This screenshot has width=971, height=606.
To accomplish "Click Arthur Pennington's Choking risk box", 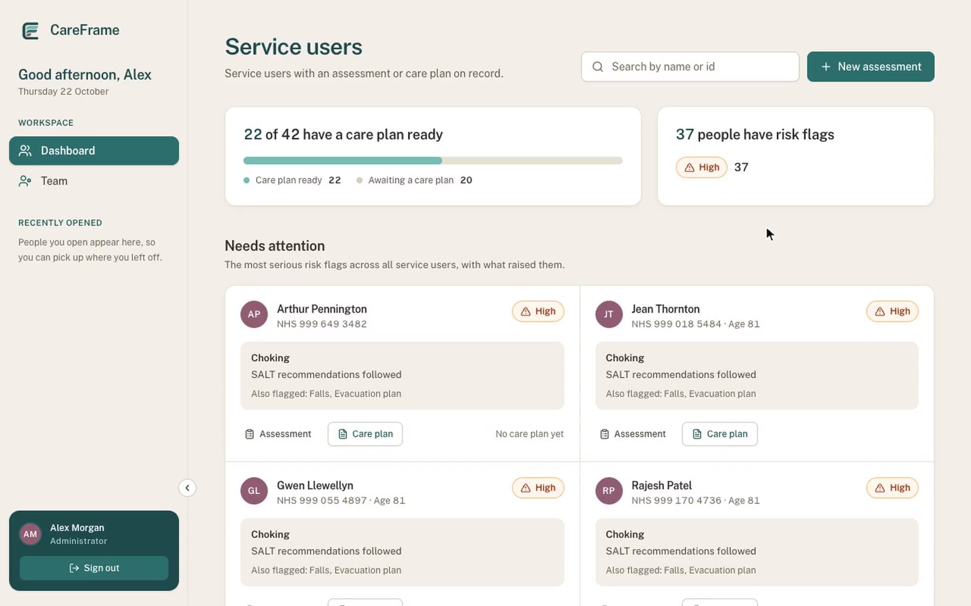I will point(402,375).
